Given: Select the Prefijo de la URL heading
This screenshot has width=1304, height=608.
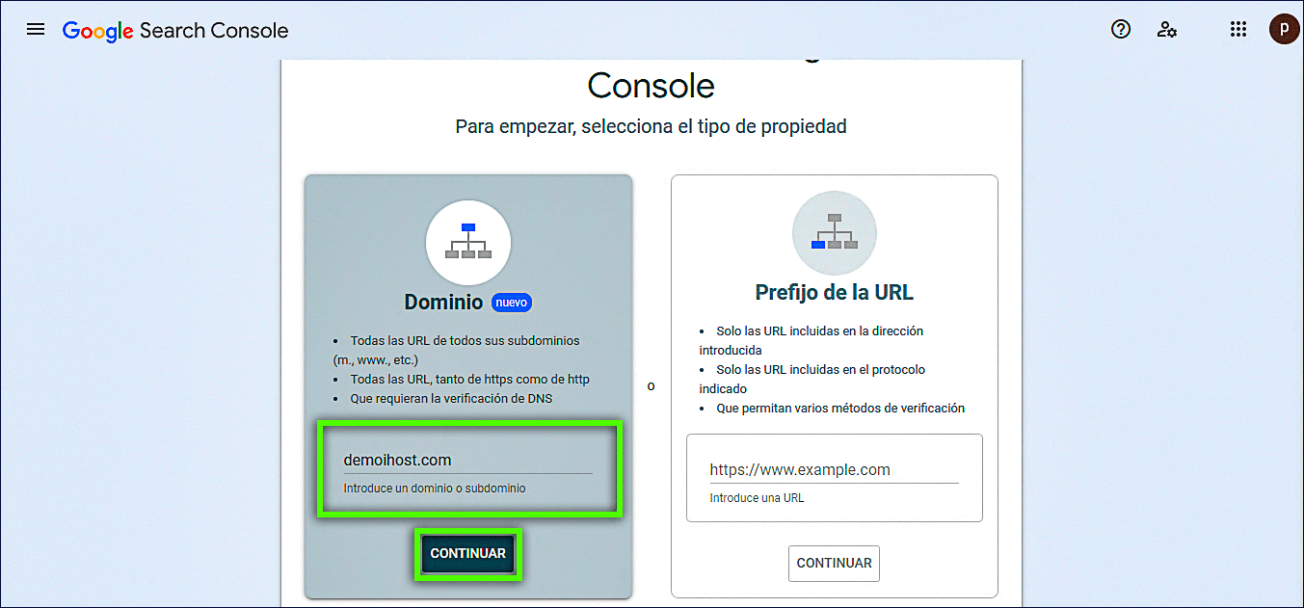Looking at the screenshot, I should coord(834,292).
